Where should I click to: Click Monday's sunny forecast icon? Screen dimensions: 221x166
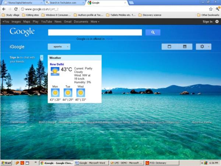click(x=55, y=93)
